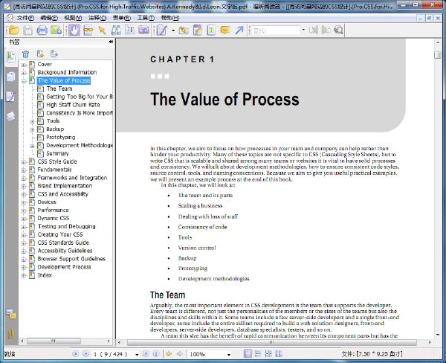Expand the Cover bookmark
This screenshot has height=363, width=446.
click(x=24, y=65)
